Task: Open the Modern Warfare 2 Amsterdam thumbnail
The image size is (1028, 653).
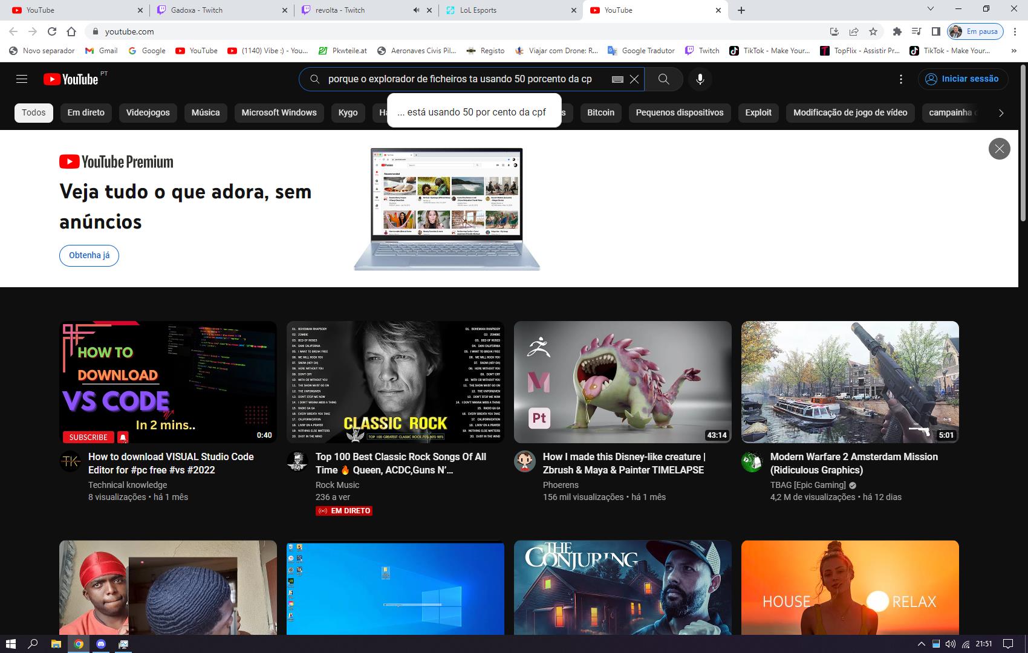Action: (x=850, y=382)
